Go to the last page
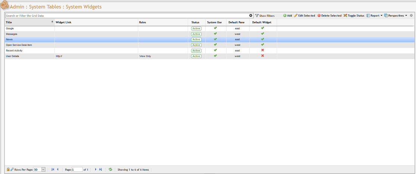 (x=101, y=170)
